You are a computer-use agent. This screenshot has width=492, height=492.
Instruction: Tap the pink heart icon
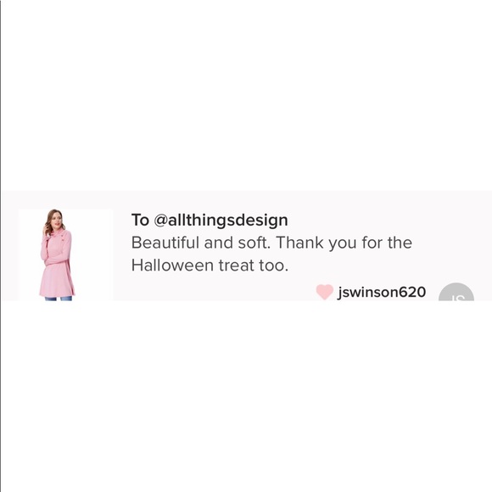324,292
